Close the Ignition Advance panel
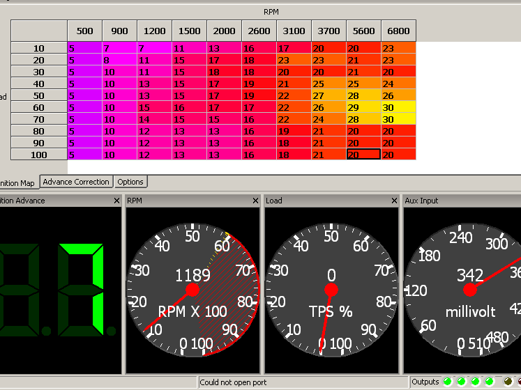 click(116, 201)
